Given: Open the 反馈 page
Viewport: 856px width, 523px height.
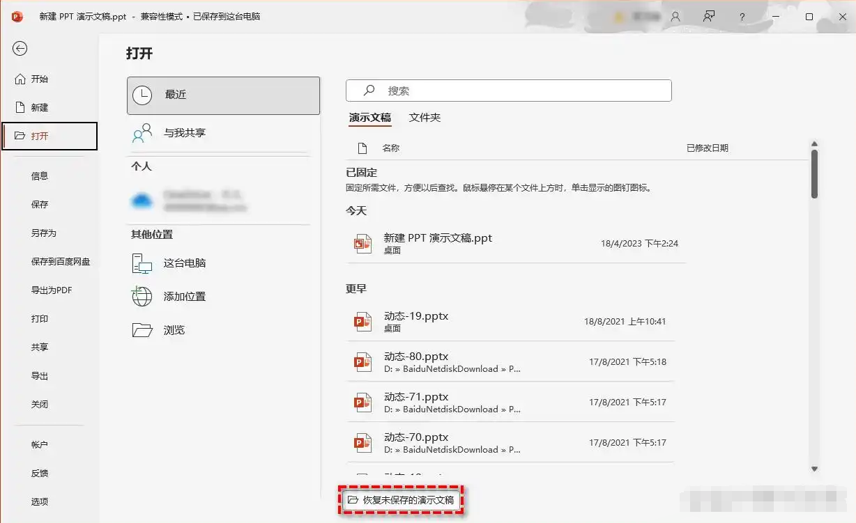Looking at the screenshot, I should point(40,474).
